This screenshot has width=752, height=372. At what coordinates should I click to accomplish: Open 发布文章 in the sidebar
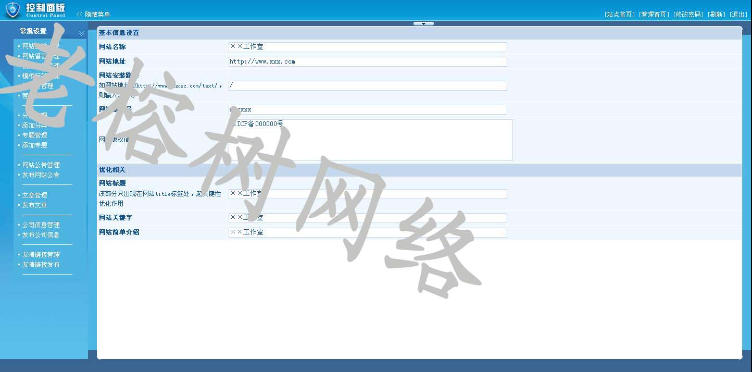coord(34,205)
